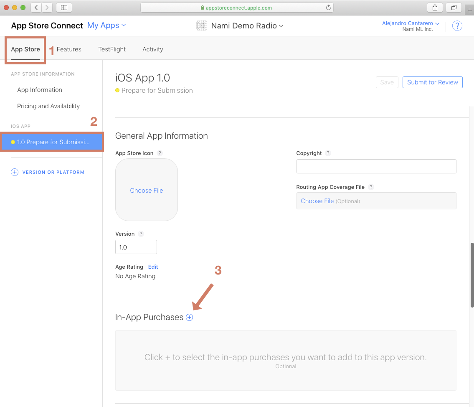474x407 pixels.
Task: Click the General App Information heading
Action: point(162,136)
